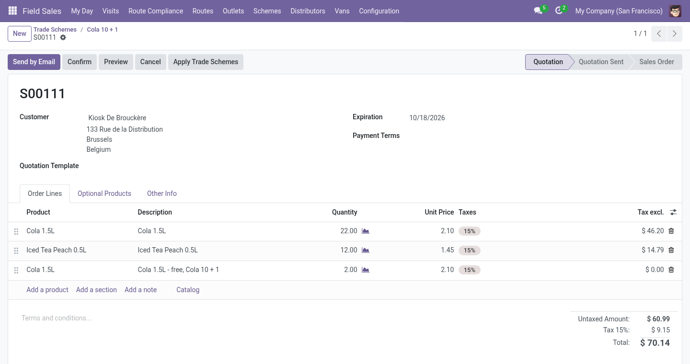The image size is (690, 364).
Task: Delete the Iced Tea Peach 0.5L line
Action: (x=671, y=250)
